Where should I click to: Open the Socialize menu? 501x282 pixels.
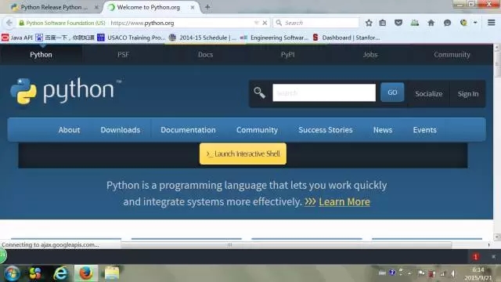coord(429,94)
